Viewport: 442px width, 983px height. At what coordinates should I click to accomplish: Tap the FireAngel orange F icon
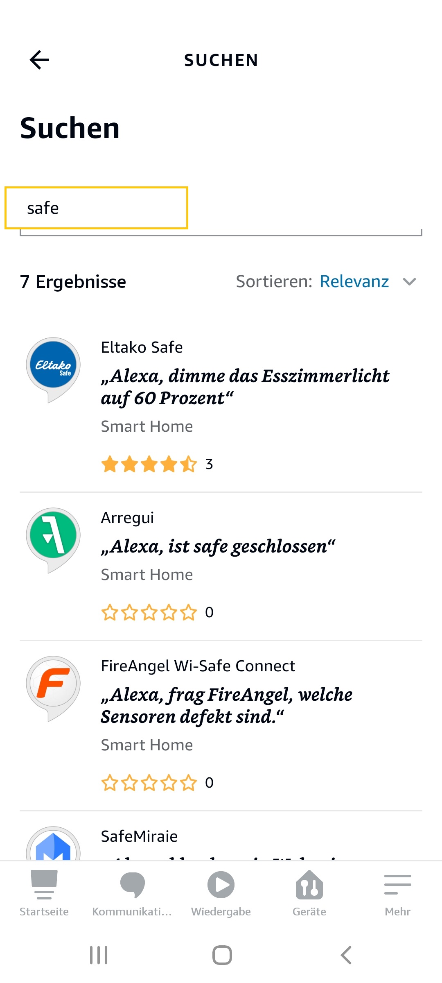[53, 684]
